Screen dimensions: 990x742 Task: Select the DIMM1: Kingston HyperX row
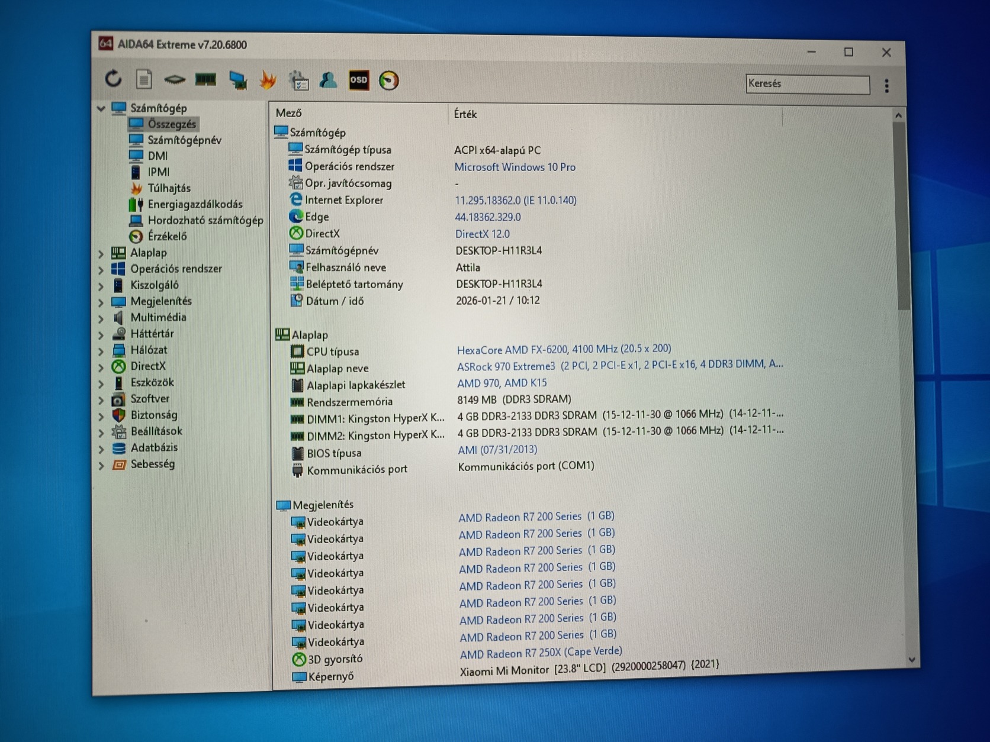(x=536, y=417)
